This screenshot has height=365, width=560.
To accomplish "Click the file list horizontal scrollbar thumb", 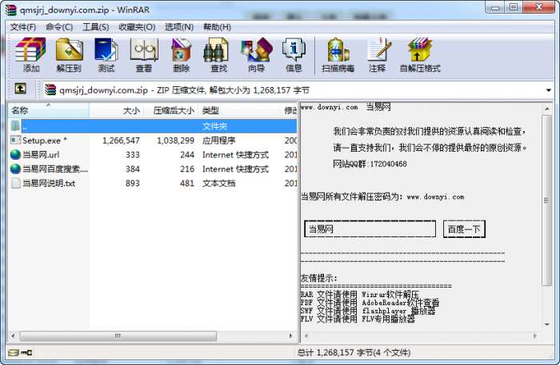I will [x=118, y=335].
